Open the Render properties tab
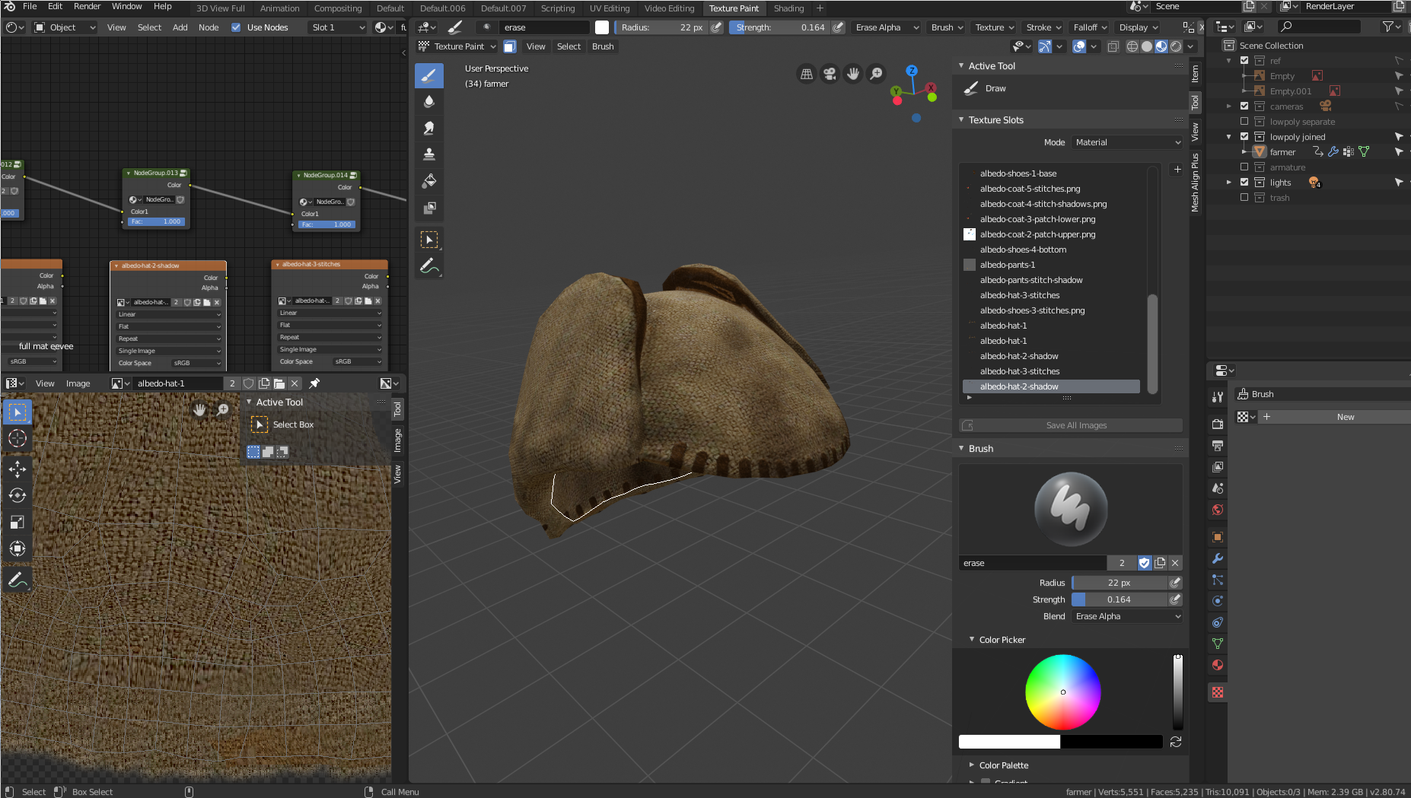Image resolution: width=1411 pixels, height=798 pixels. [1218, 424]
